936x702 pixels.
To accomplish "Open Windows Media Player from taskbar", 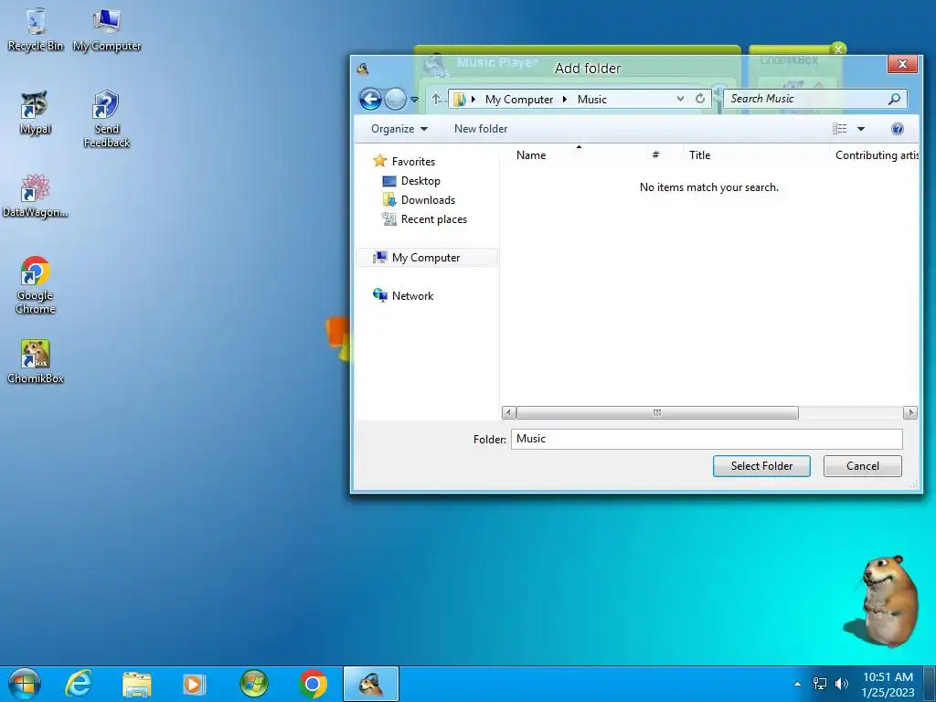I will (x=194, y=684).
